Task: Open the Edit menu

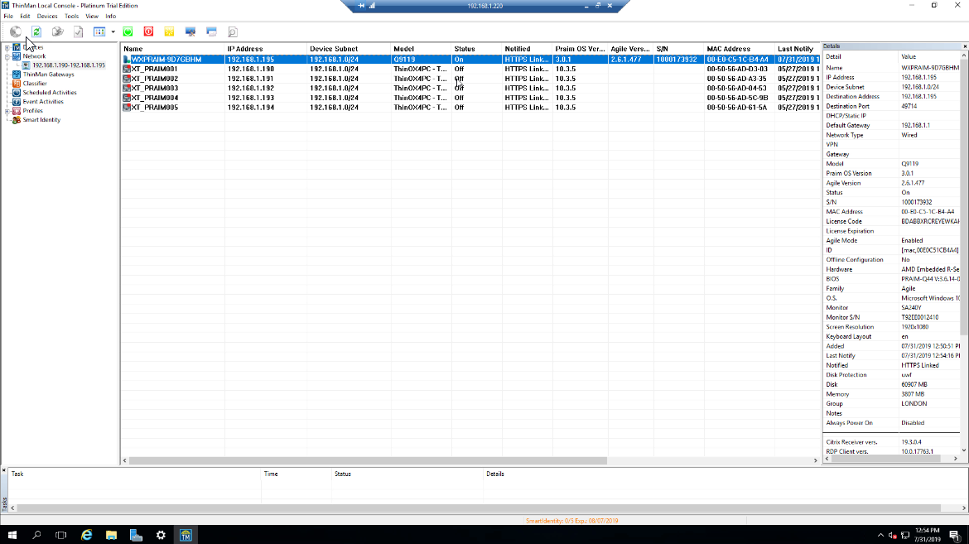Action: coord(25,16)
